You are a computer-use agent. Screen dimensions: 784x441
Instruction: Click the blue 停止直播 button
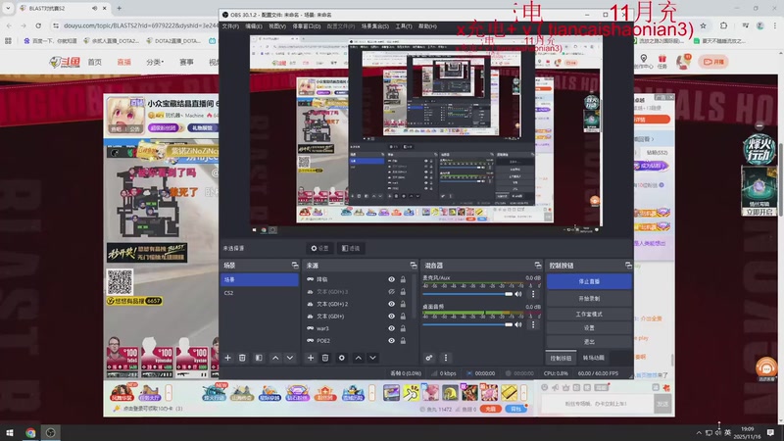pos(589,281)
